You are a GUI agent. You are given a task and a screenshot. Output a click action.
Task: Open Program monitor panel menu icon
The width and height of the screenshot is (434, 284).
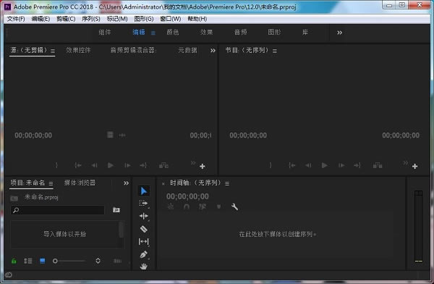click(x=275, y=51)
